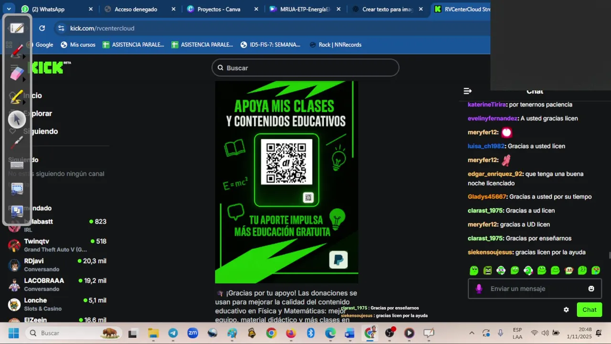Viewport: 611px width, 344px height.
Task: Switch to the MRUA-ETP-Energía tab
Action: [305, 9]
